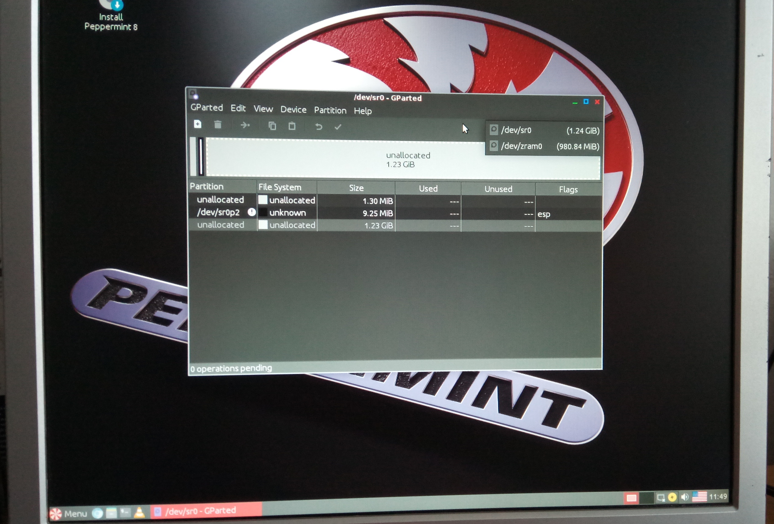
Task: Open the file manager taskbar icon
Action: pos(111,513)
